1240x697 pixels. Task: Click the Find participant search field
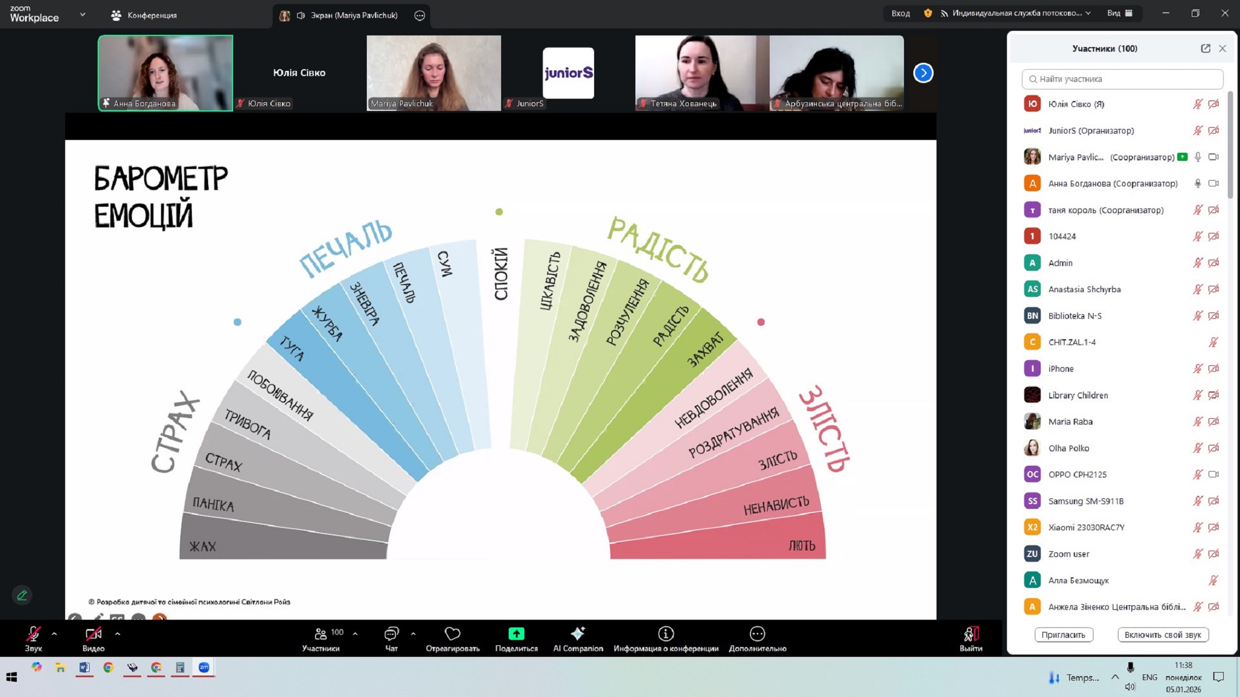[1123, 79]
